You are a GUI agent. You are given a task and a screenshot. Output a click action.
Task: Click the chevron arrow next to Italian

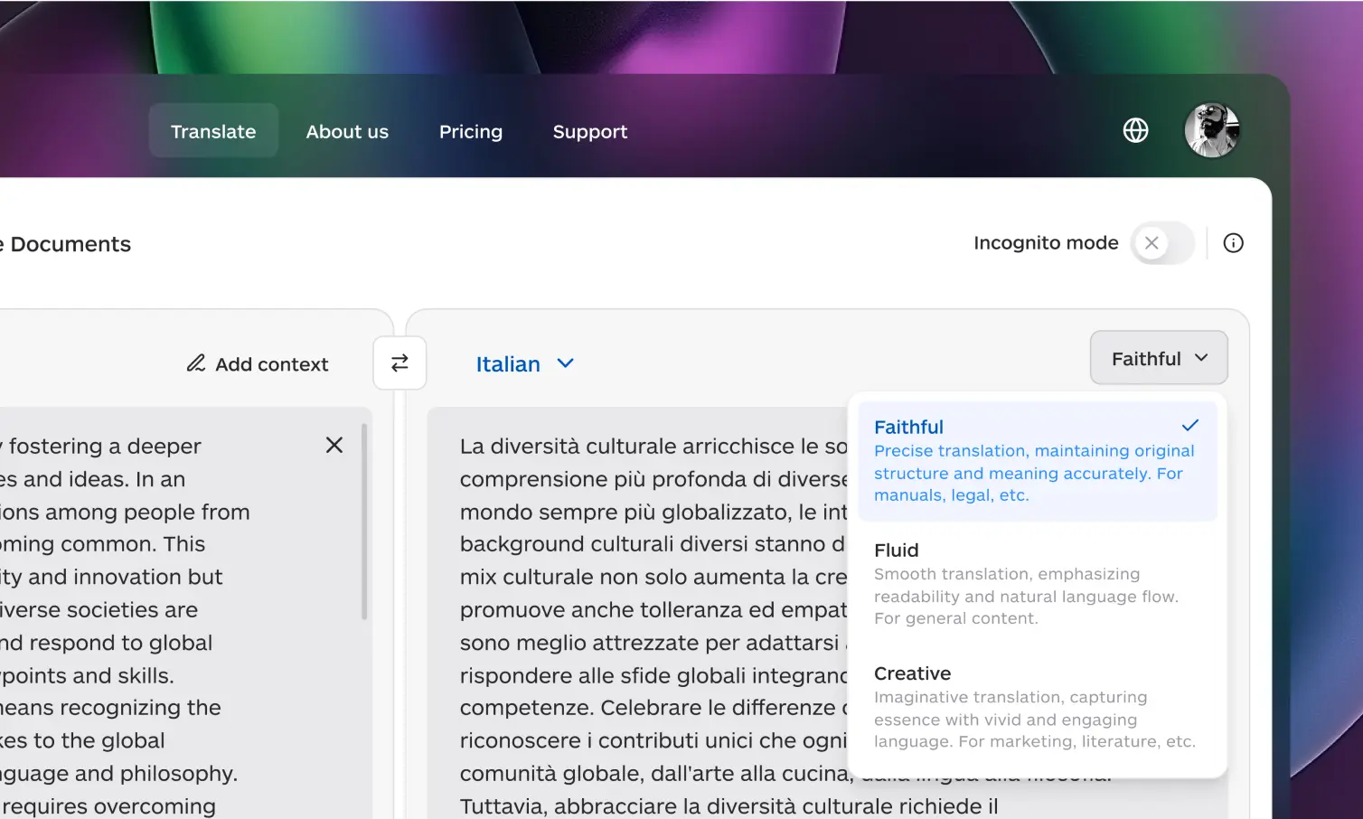566,363
